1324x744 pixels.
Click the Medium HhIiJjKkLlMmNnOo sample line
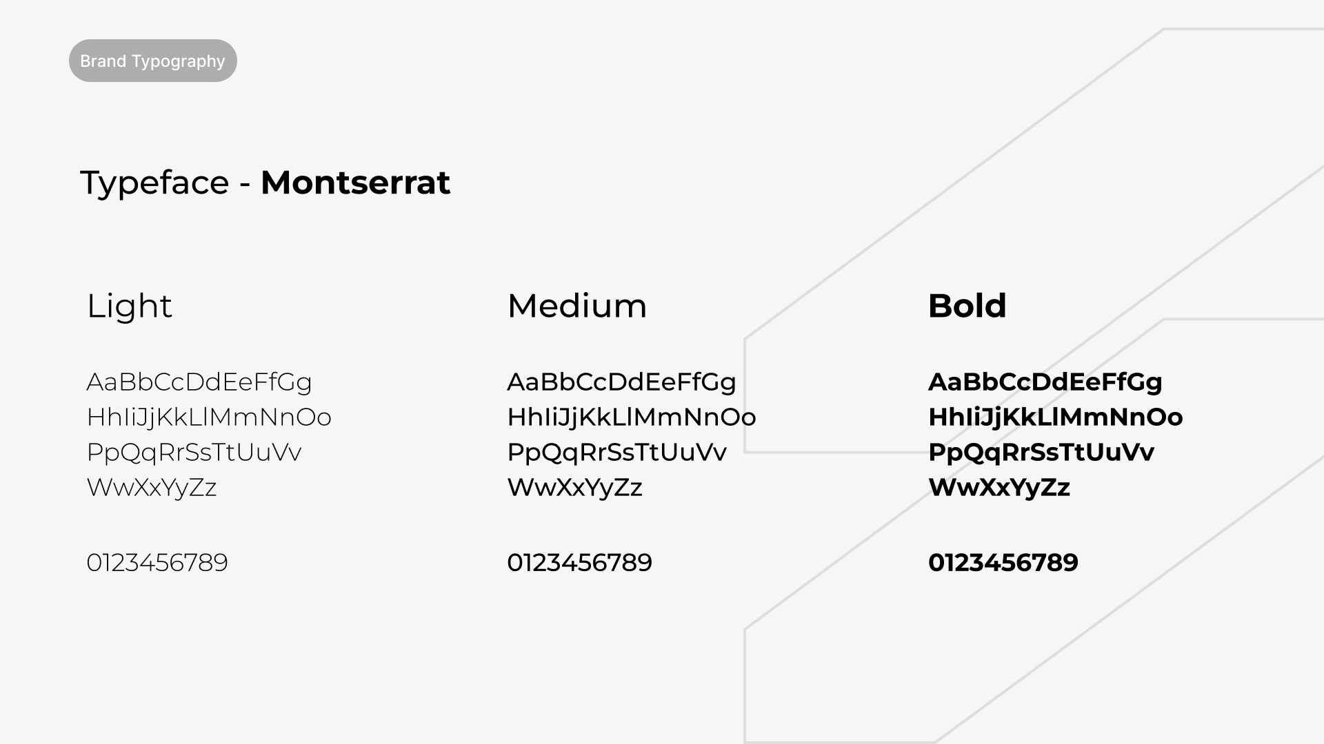pyautogui.click(x=632, y=417)
